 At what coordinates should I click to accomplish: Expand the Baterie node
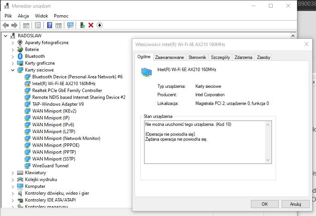pos(13,49)
